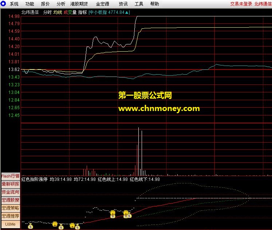The width and height of the screenshot is (272, 230).
Task: Click the leftmost money bag marker in indicator
Action: click(x=30, y=226)
